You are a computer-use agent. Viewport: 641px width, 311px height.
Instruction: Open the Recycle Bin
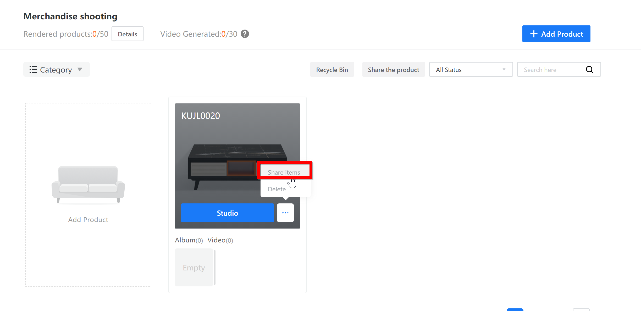[332, 70]
